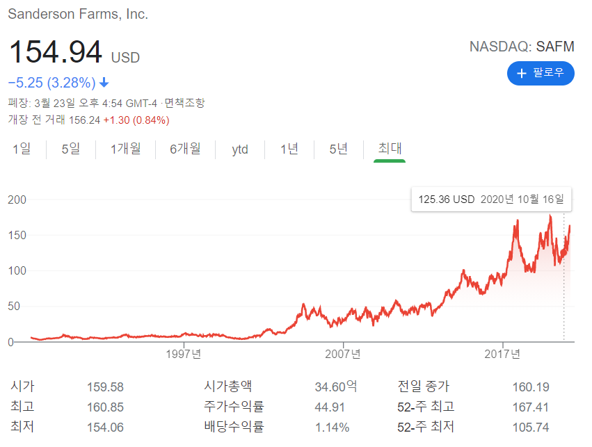Switch to the 1일 chart view
Viewport: 592px width, 447px height.
point(22,149)
